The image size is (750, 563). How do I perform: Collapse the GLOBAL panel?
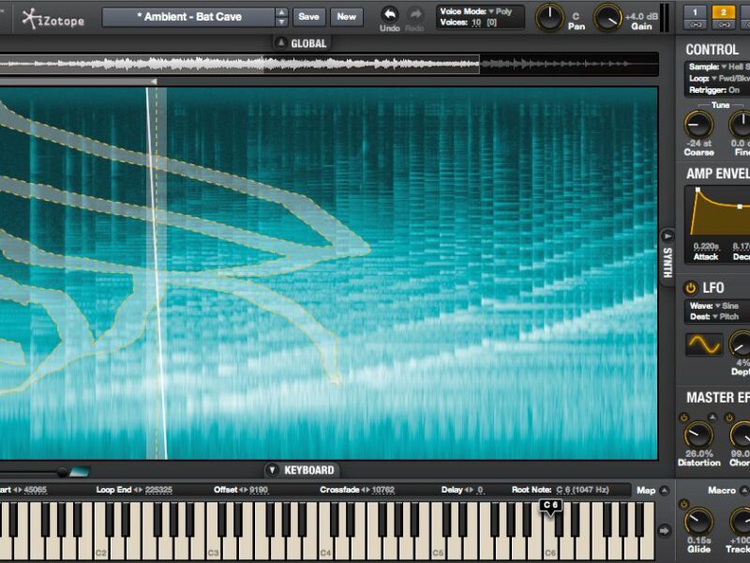[x=280, y=43]
